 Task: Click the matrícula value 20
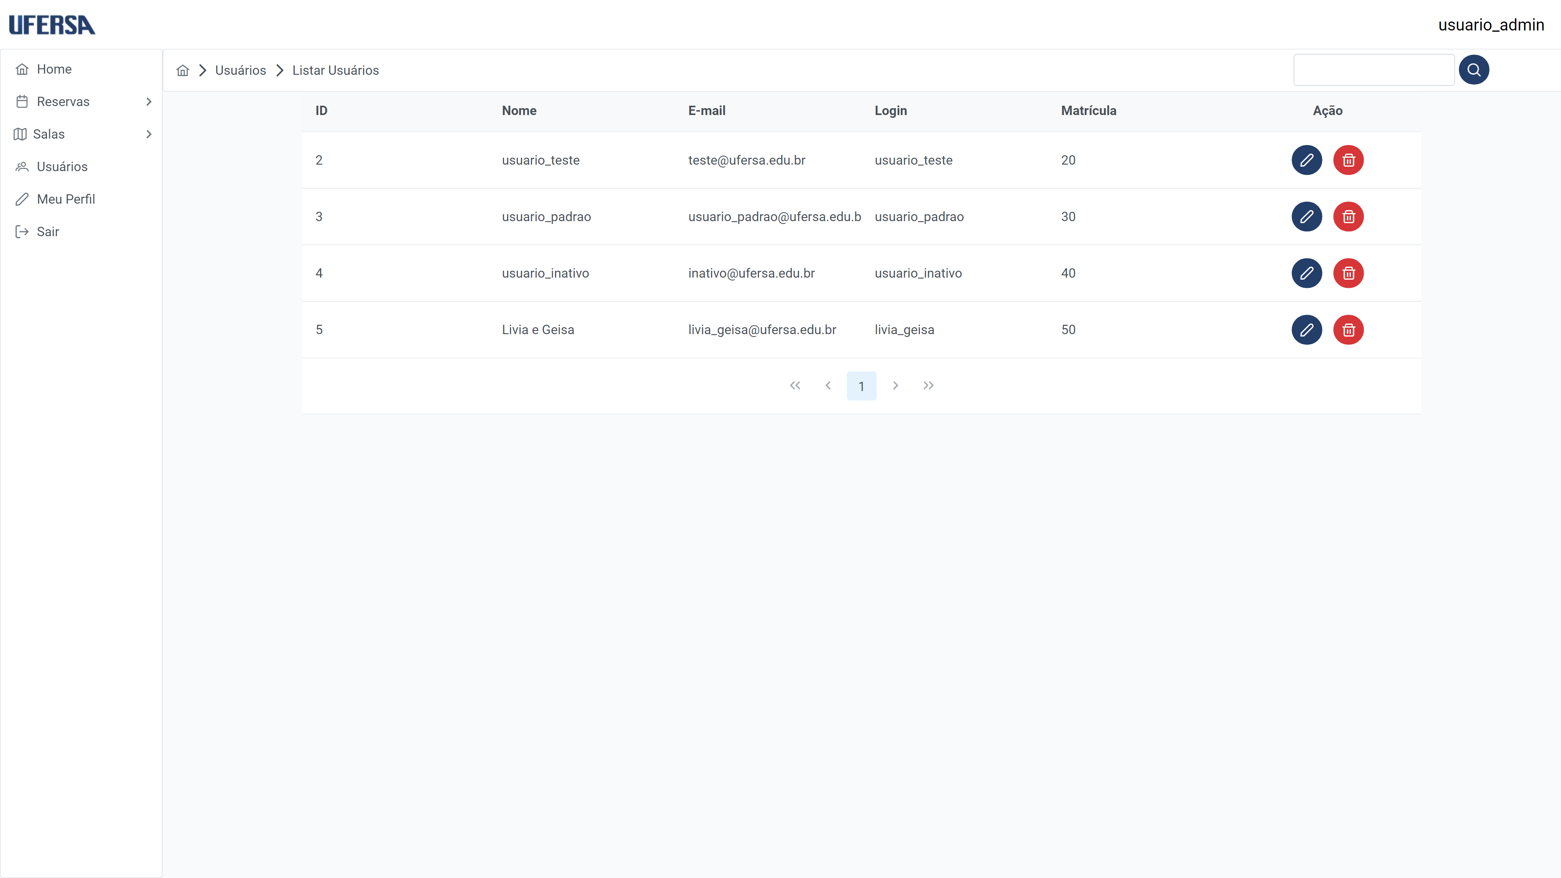(x=1068, y=160)
